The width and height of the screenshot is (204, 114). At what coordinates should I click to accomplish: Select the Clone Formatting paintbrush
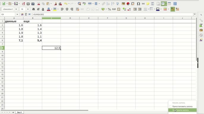pos(55,4)
